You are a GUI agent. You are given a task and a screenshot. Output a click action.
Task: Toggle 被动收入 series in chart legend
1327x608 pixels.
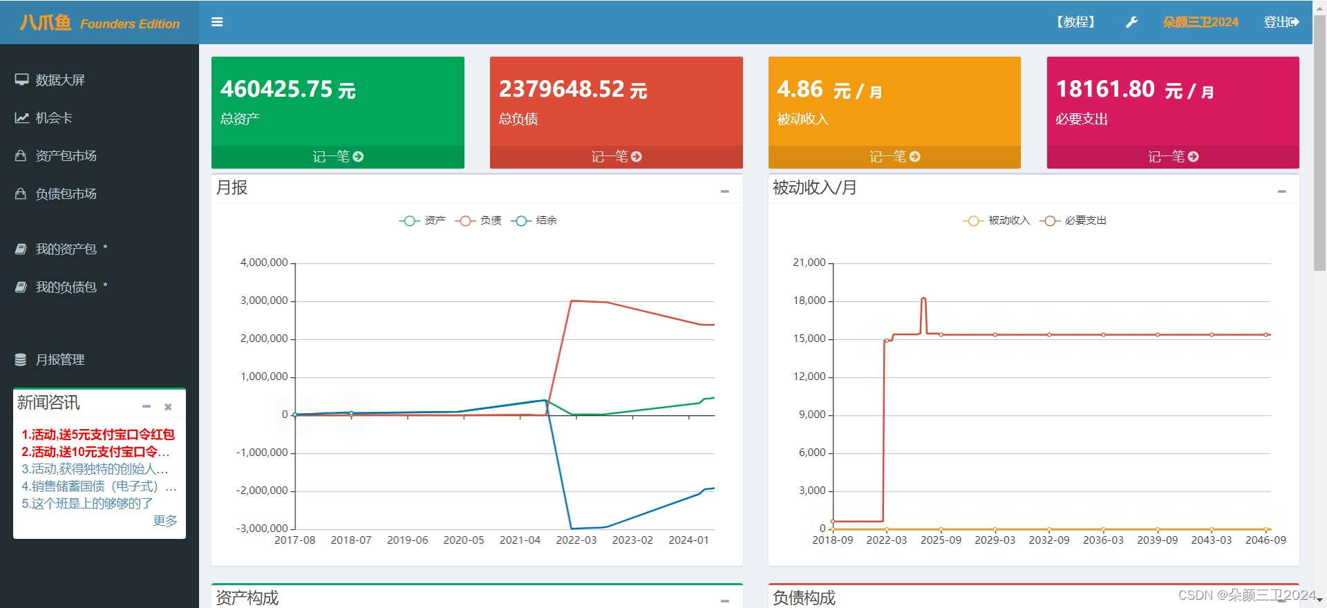[x=997, y=220]
